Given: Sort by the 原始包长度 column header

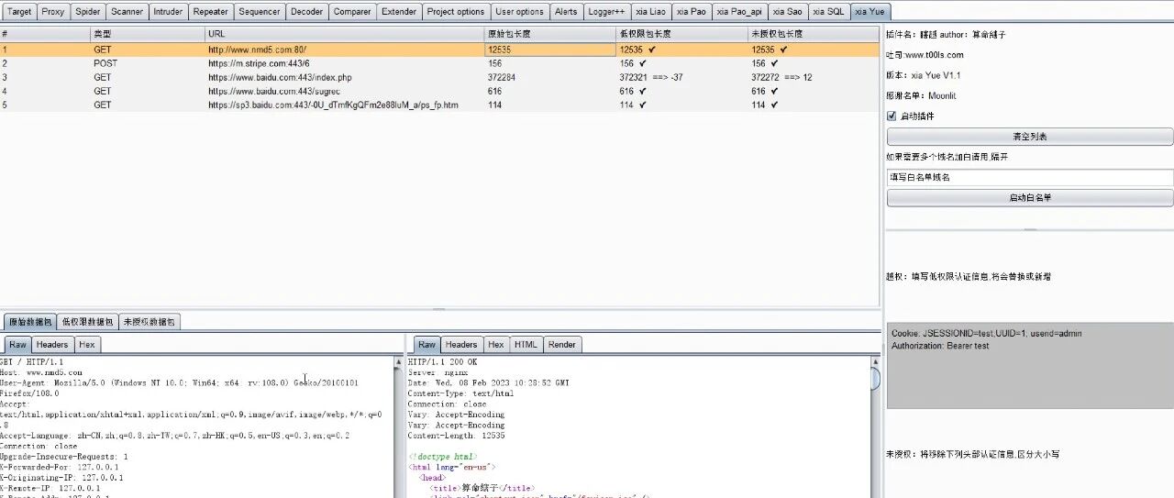Looking at the screenshot, I should point(550,34).
